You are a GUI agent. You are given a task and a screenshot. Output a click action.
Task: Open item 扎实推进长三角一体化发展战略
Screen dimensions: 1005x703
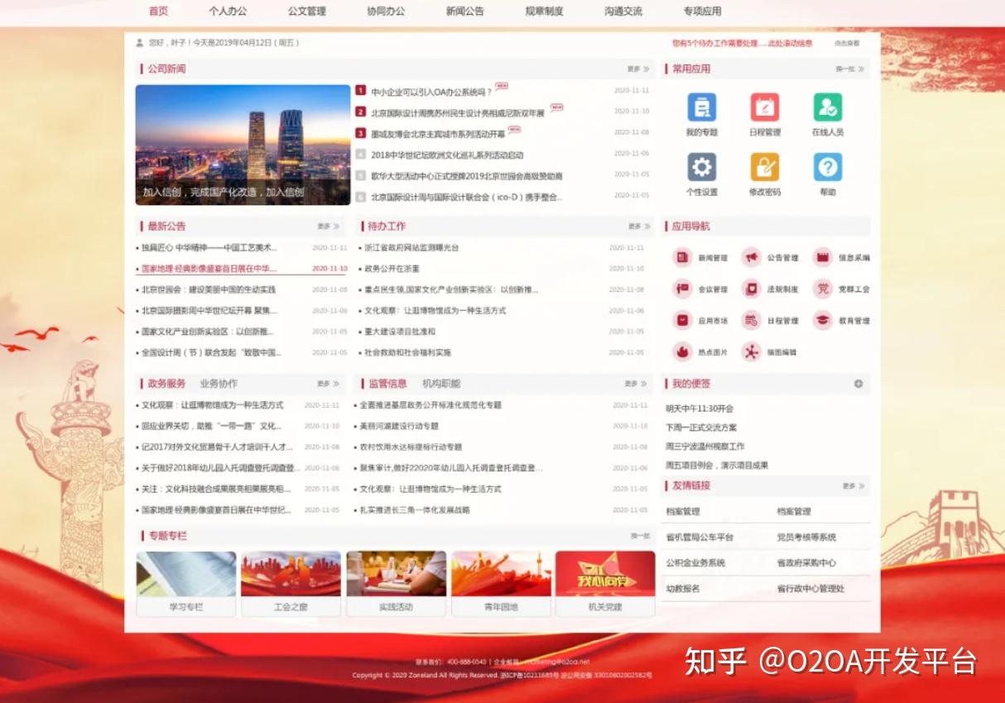[415, 510]
